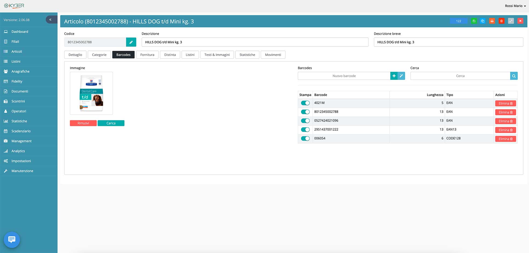Click the Filiali icon in the sidebar
Viewport: 529px width, 253px height.
[x=6, y=41]
